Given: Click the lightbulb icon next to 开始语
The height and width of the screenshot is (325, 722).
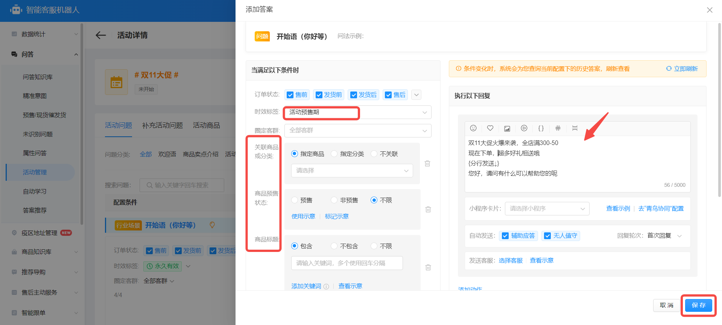Looking at the screenshot, I should tap(212, 225).
